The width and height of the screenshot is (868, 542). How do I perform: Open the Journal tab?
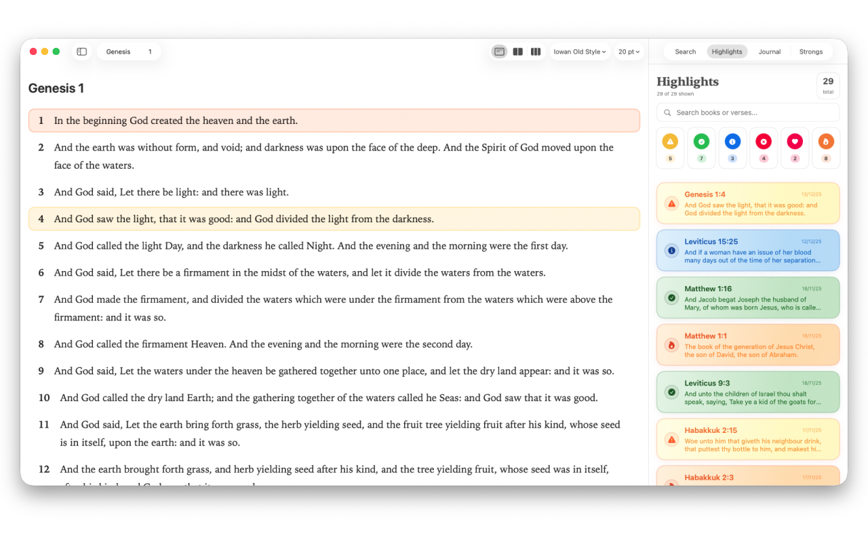tap(770, 51)
